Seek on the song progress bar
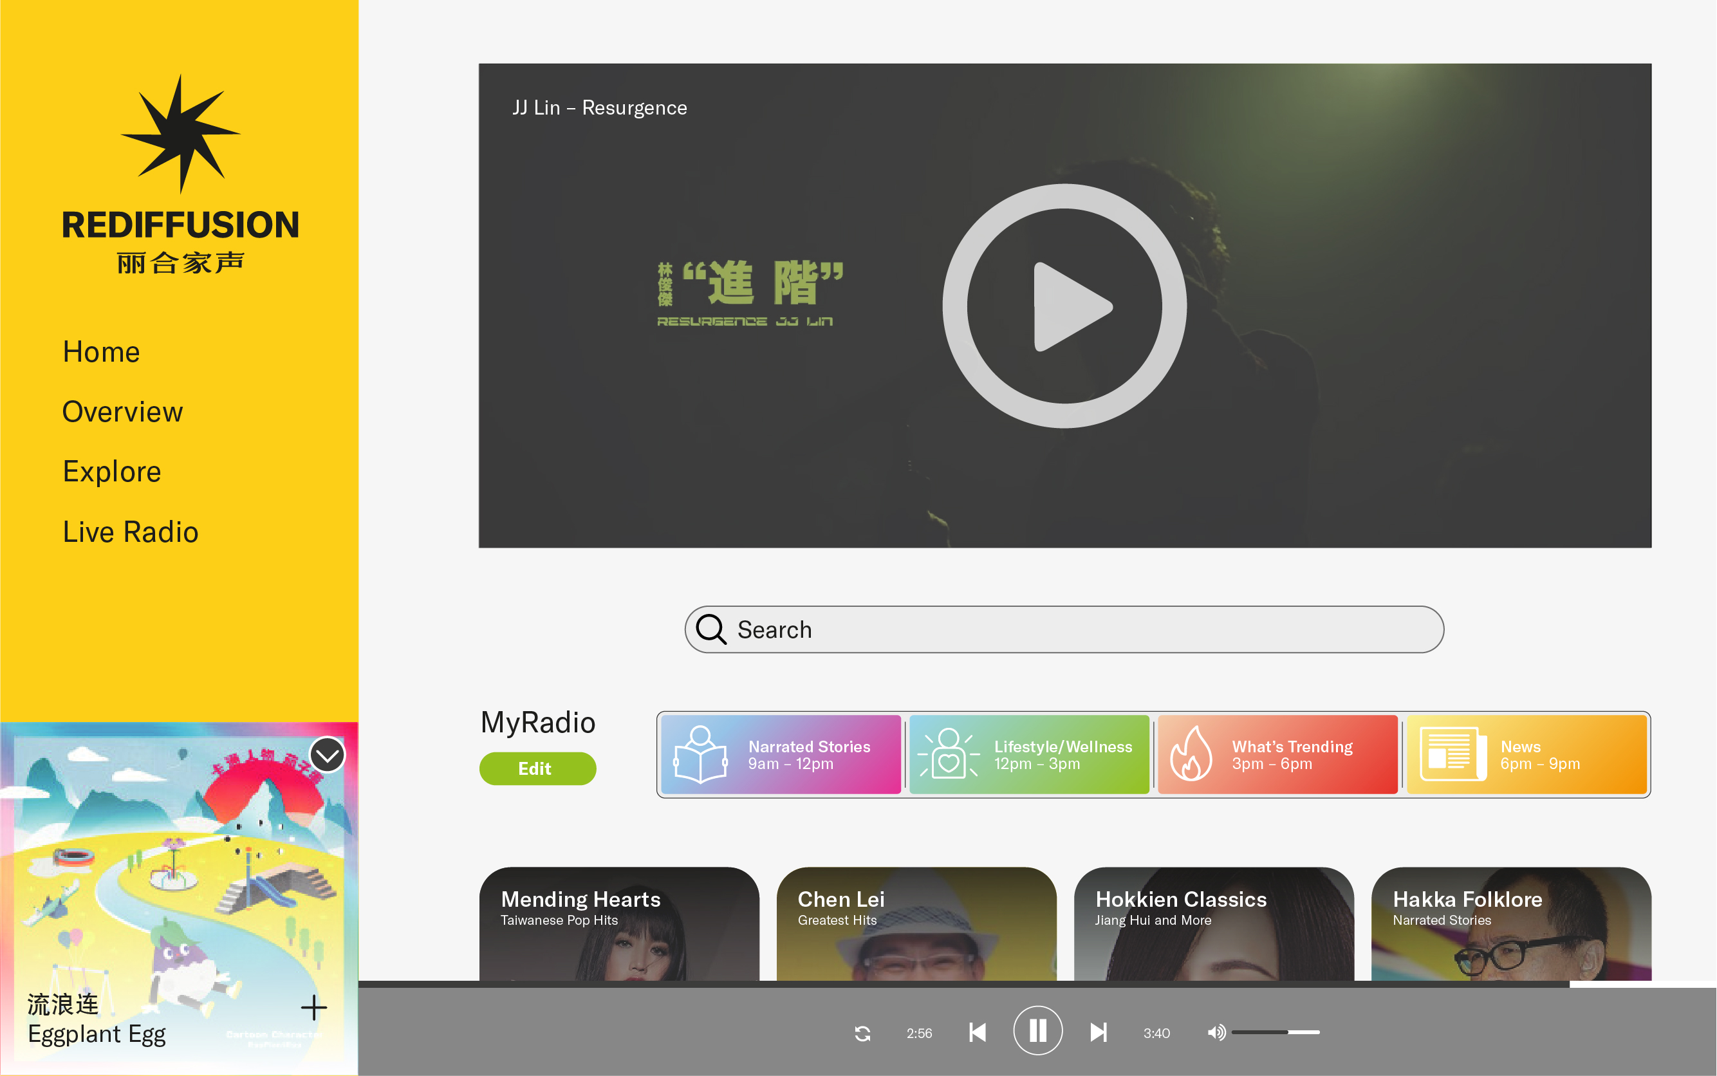Viewport: 1717px width, 1076px height. click(1037, 984)
